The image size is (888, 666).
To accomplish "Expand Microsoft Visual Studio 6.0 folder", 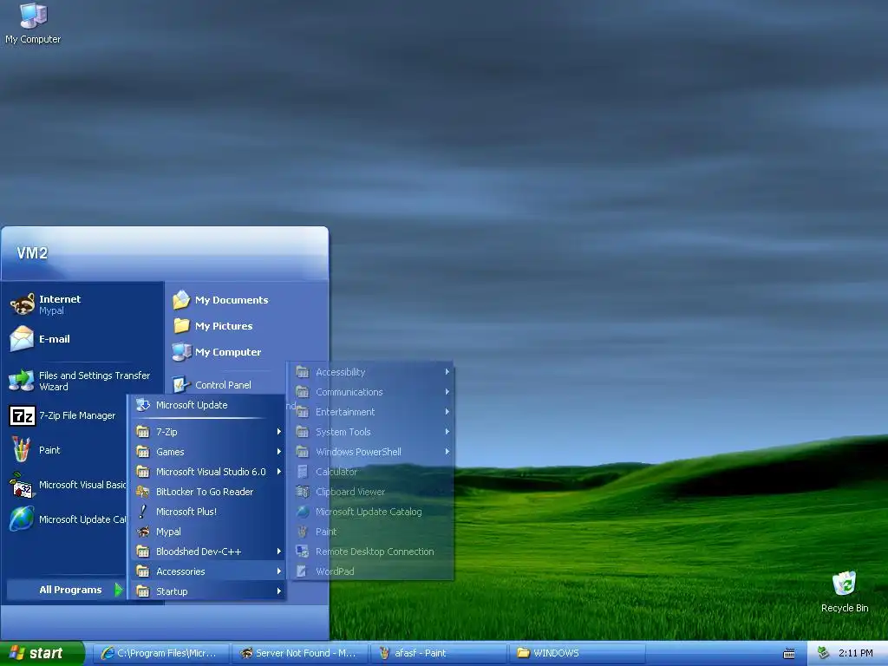I will pos(208,471).
